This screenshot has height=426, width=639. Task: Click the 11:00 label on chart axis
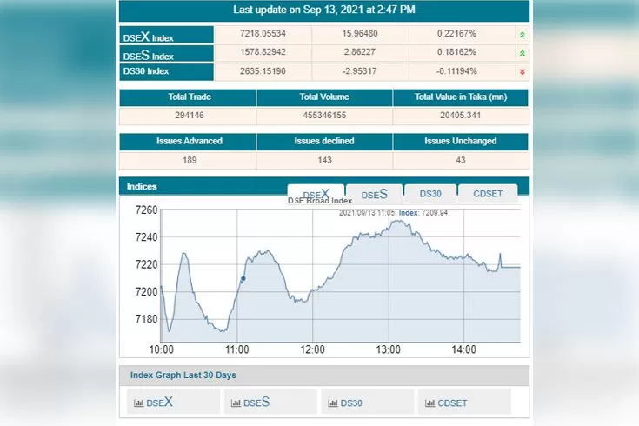[236, 349]
